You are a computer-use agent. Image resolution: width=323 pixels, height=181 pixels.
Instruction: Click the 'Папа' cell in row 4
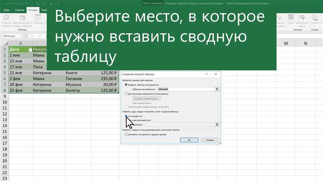(x=40, y=67)
